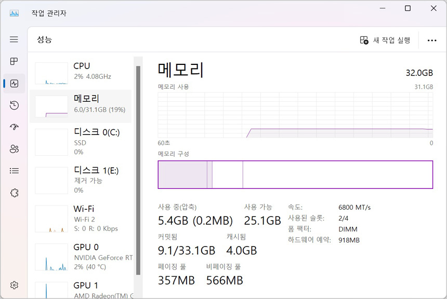This screenshot has width=447, height=299.
Task: Select GPU 1 AMD Radeon item
Action: (81, 290)
